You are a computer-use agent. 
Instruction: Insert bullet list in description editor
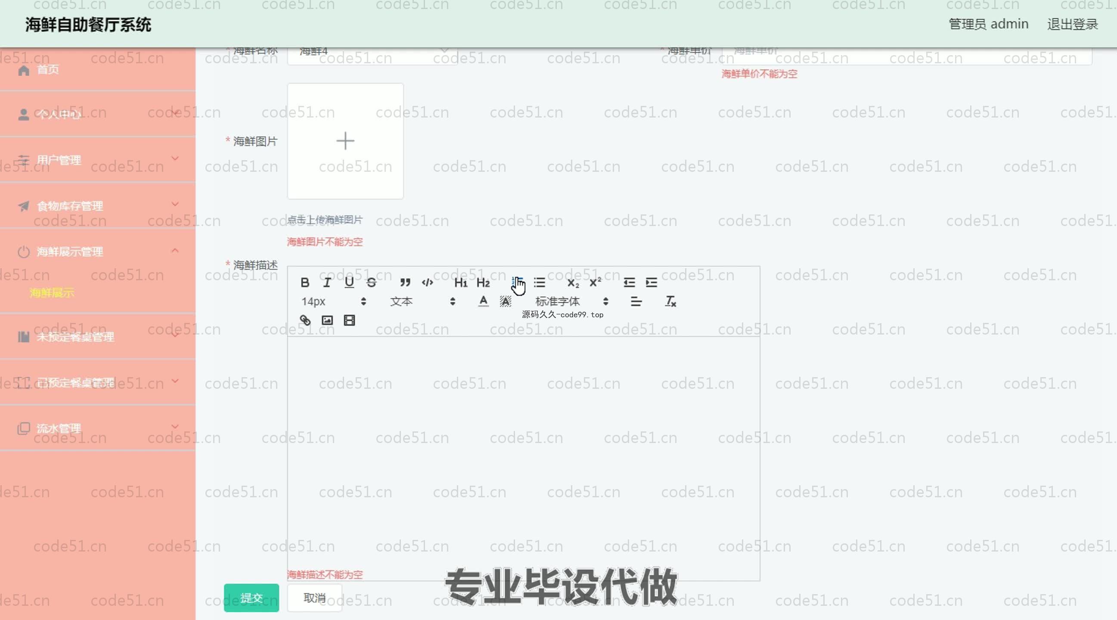coord(540,283)
